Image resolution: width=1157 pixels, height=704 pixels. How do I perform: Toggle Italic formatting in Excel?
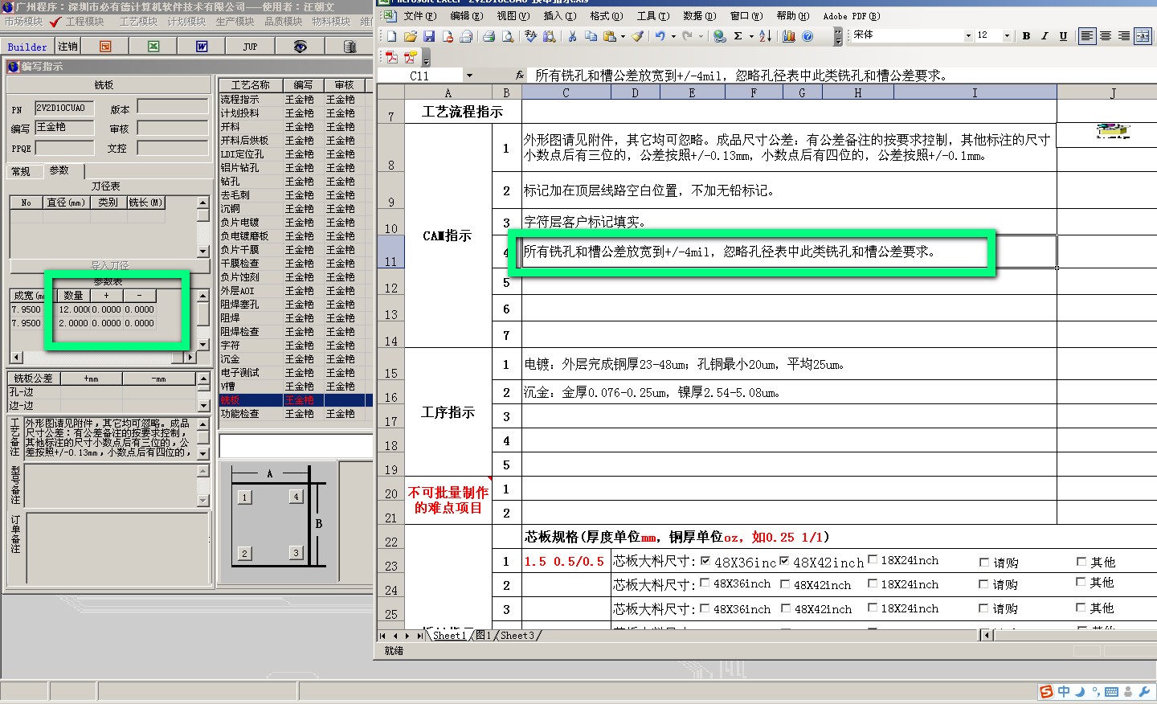click(x=1045, y=35)
